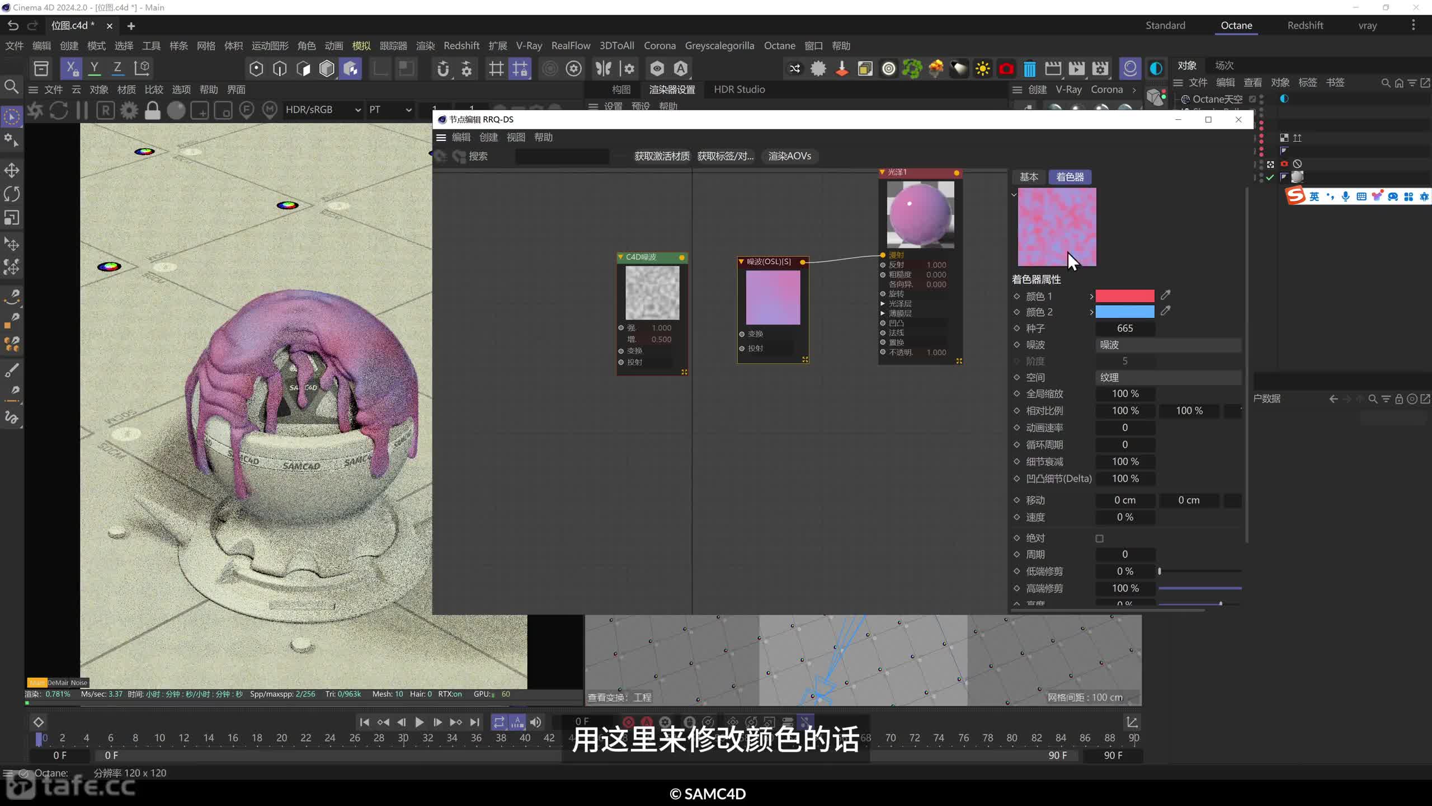This screenshot has height=806, width=1432.
Task: Click 获取激活材质 button
Action: (662, 156)
